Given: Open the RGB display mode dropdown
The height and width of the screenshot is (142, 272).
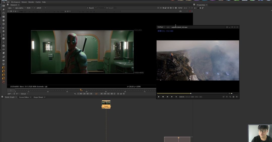Looking at the screenshot, I should [x=29, y=8].
